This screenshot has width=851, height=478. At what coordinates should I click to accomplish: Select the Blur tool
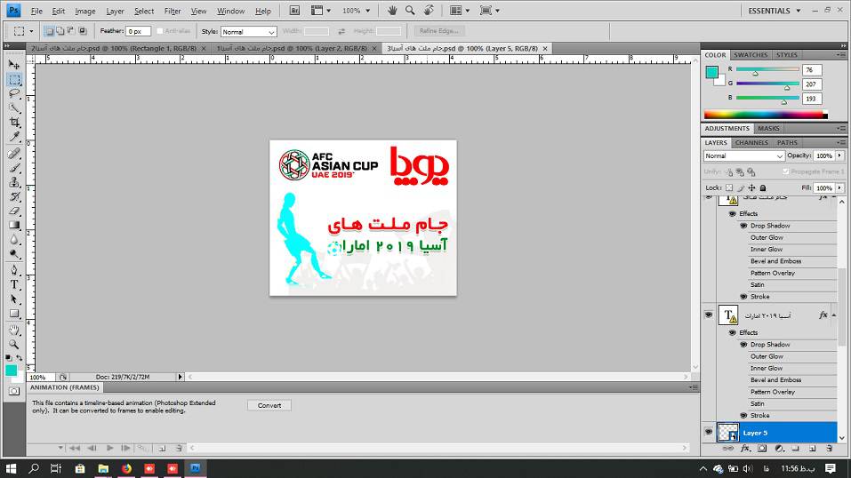pyautogui.click(x=14, y=239)
